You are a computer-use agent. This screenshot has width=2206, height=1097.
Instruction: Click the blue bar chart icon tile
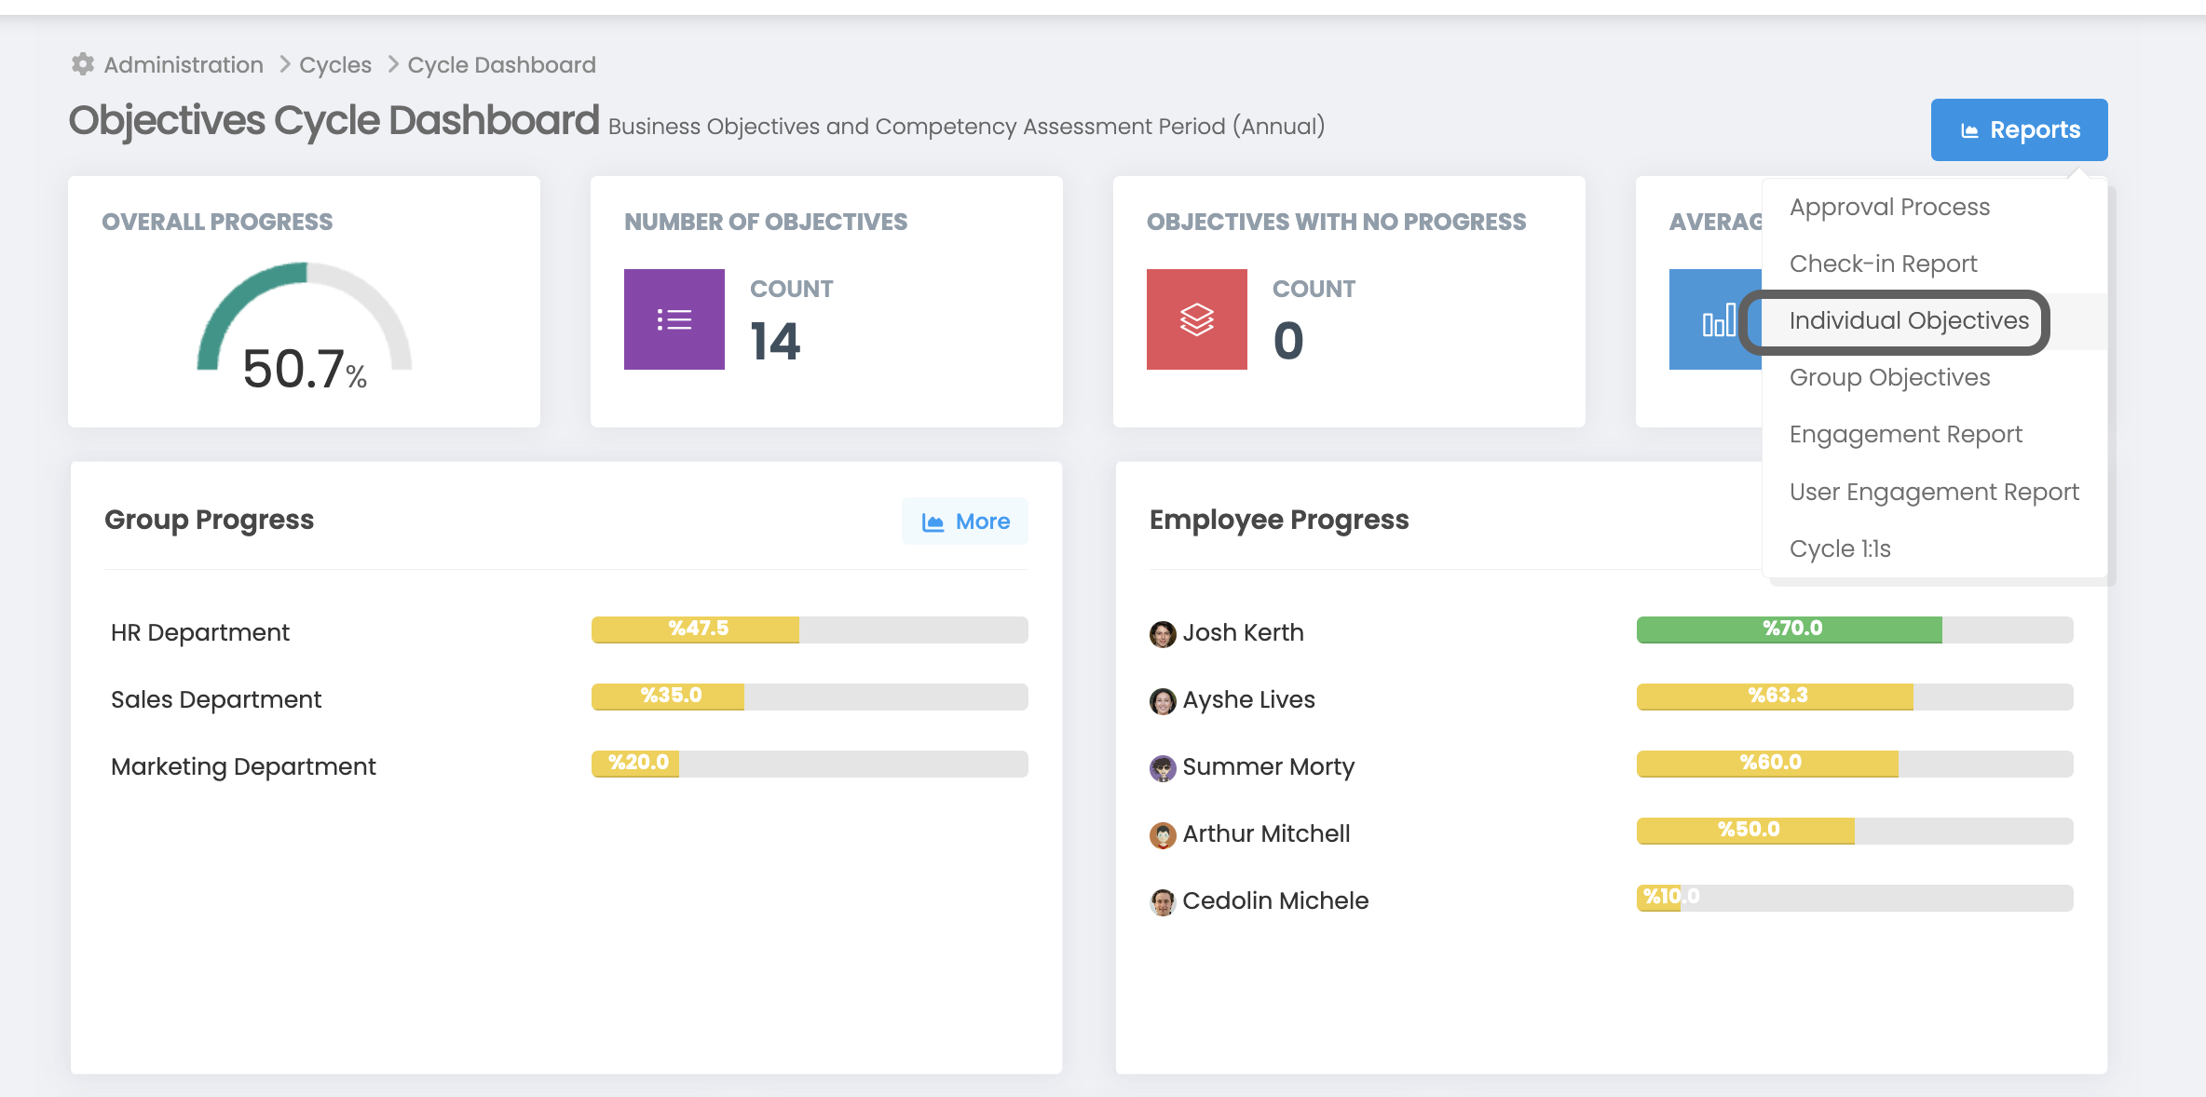coord(1716,319)
